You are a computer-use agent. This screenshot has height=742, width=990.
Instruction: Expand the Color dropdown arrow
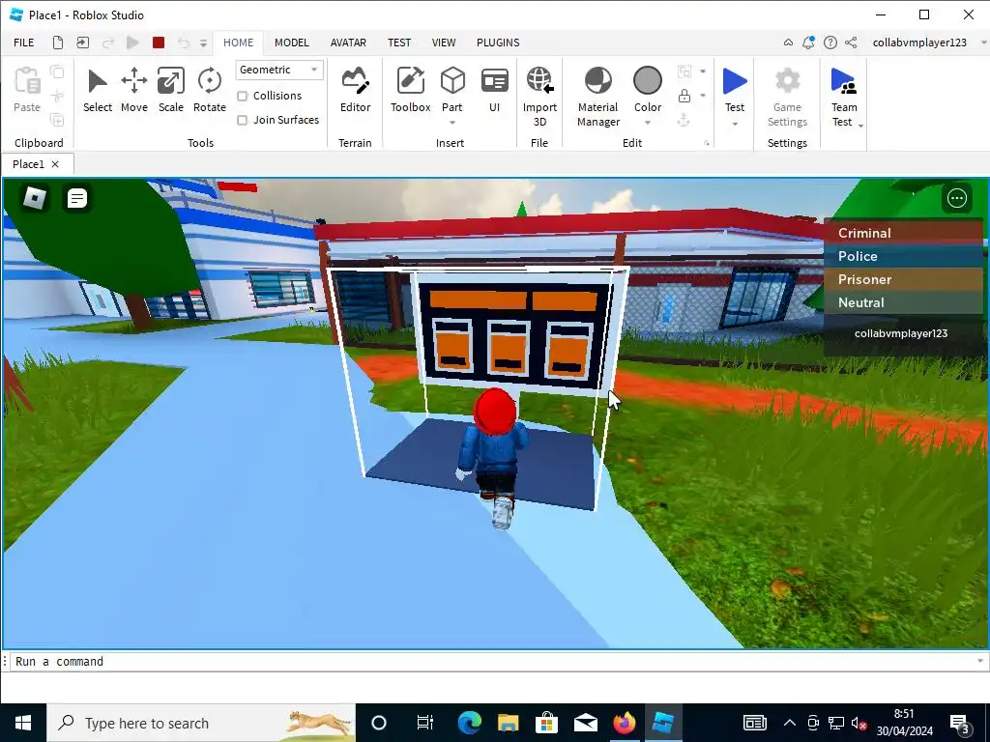[648, 123]
